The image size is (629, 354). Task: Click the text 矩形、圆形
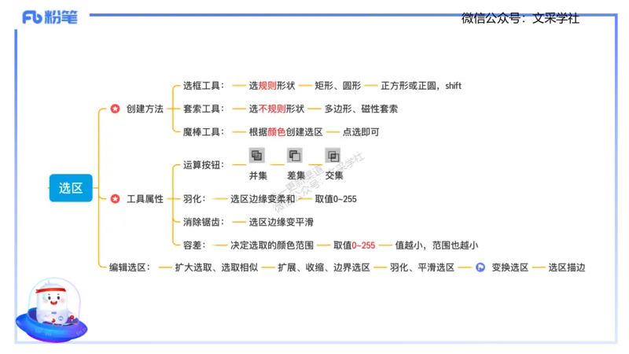(x=338, y=86)
